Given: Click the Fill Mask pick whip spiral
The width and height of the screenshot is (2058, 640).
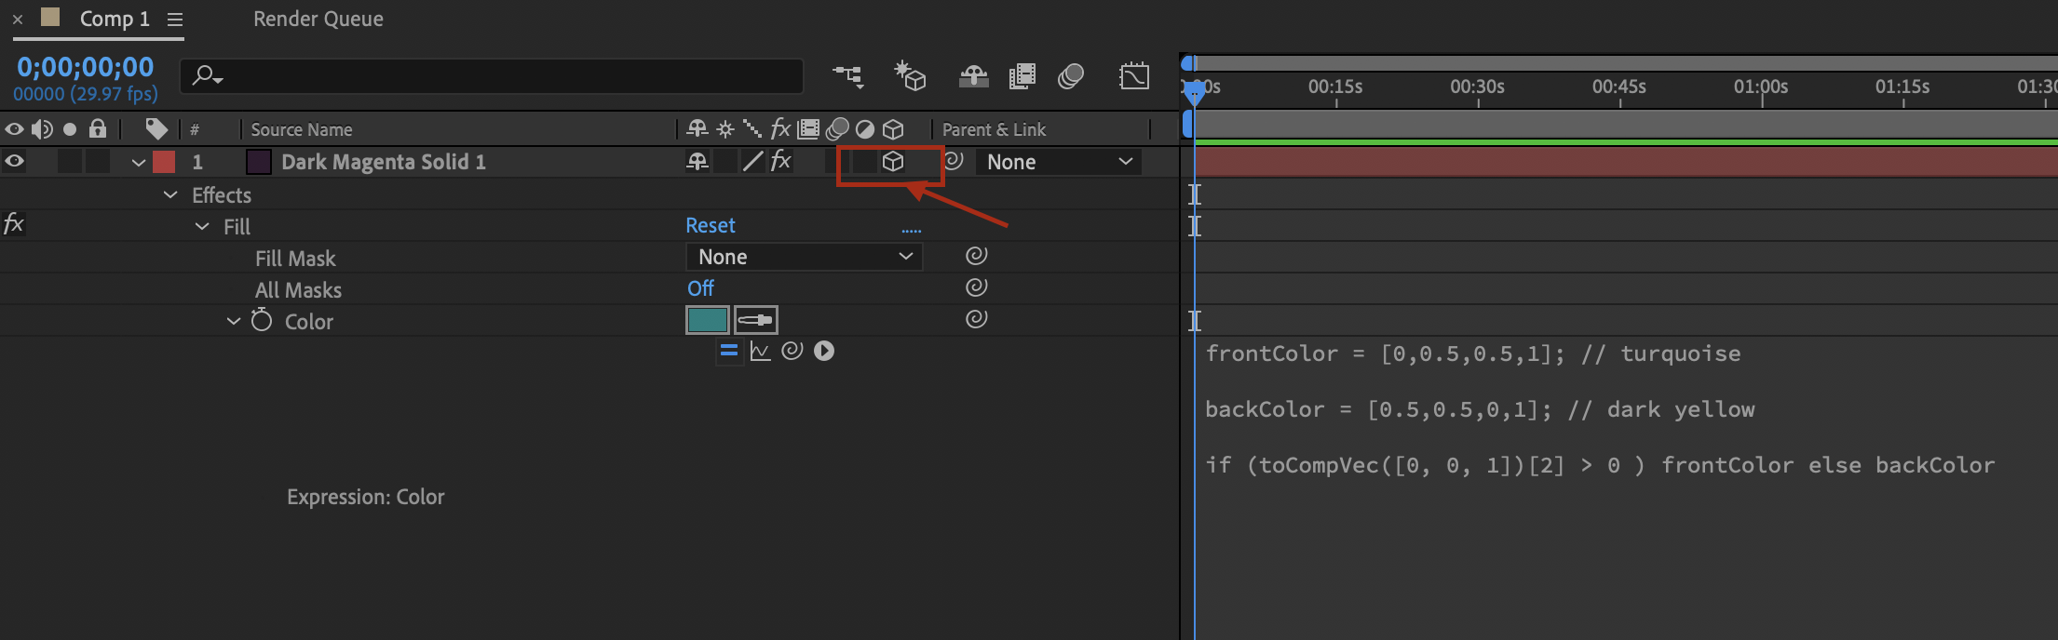Looking at the screenshot, I should point(976,256).
